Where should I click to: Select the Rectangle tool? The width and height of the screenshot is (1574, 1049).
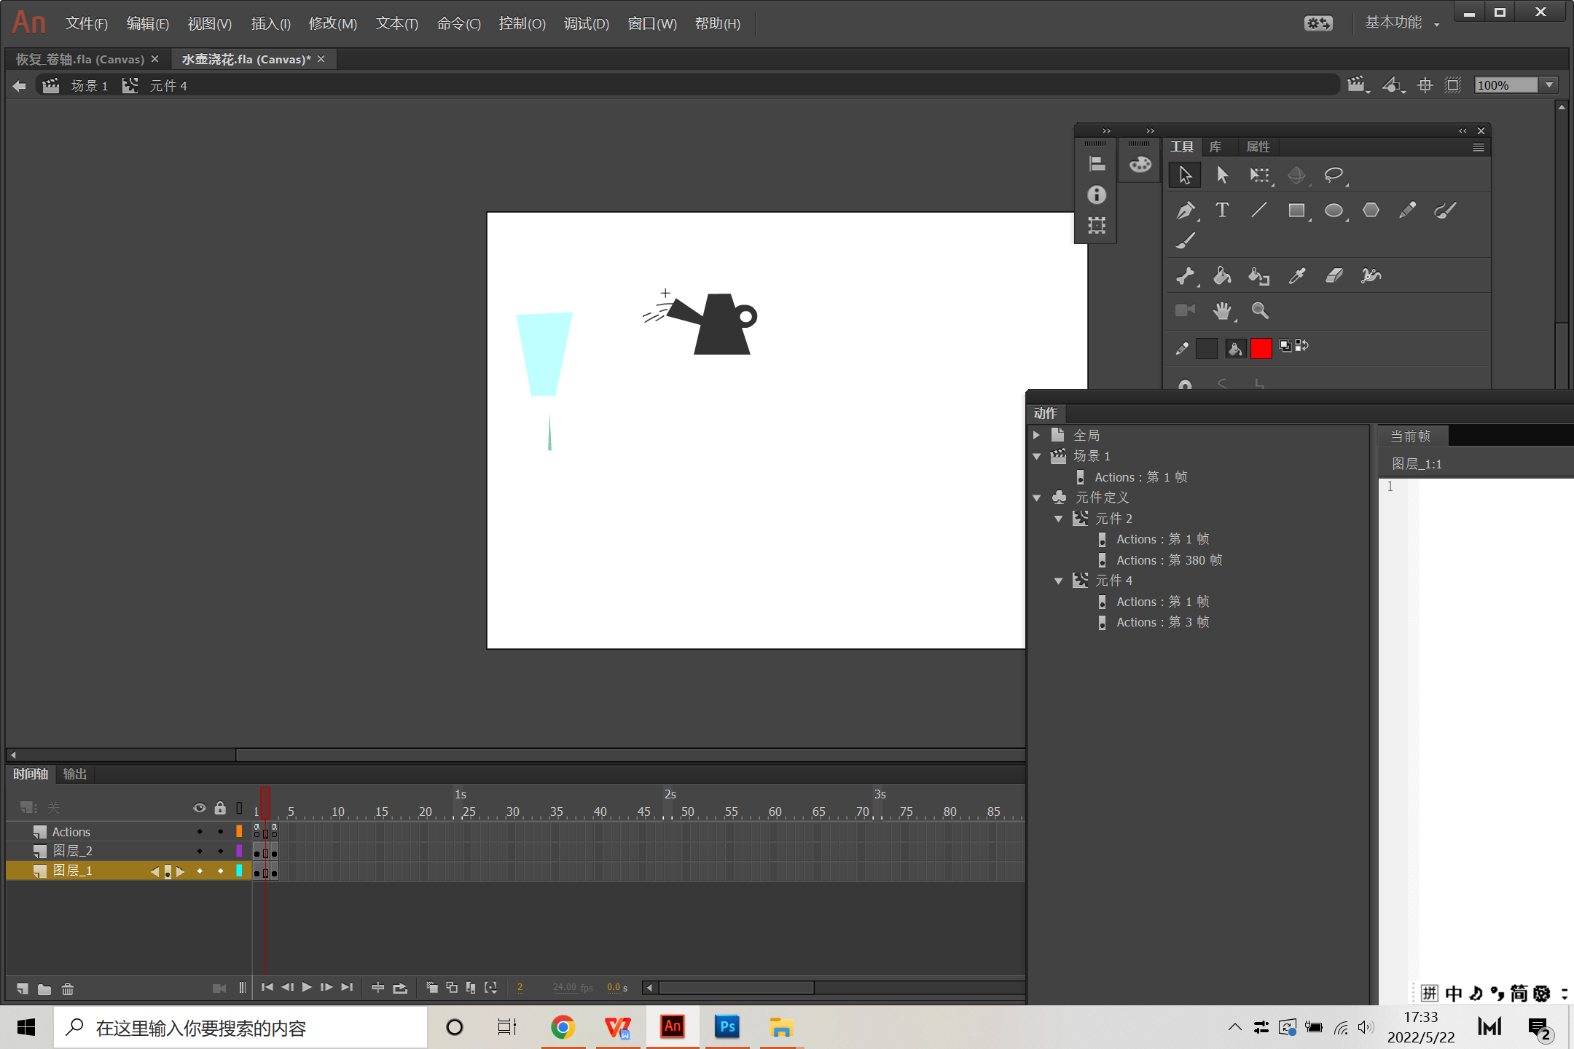(1296, 211)
